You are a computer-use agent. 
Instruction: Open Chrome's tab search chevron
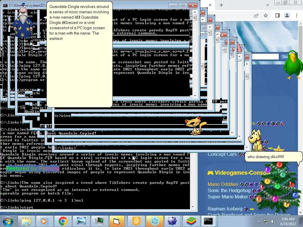point(267,5)
